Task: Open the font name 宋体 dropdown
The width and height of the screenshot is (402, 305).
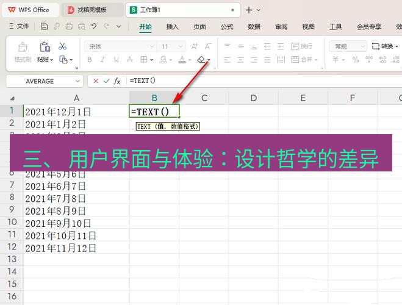Action: click(152, 46)
